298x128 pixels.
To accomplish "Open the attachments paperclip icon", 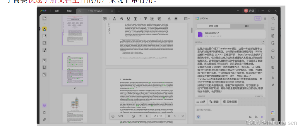I will [x=44, y=120].
